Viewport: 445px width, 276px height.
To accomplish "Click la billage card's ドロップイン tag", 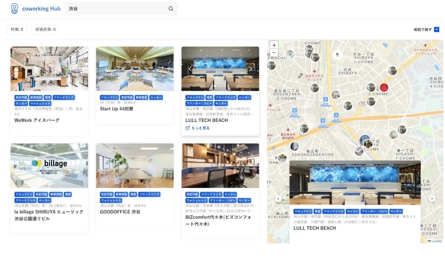I will (x=24, y=194).
